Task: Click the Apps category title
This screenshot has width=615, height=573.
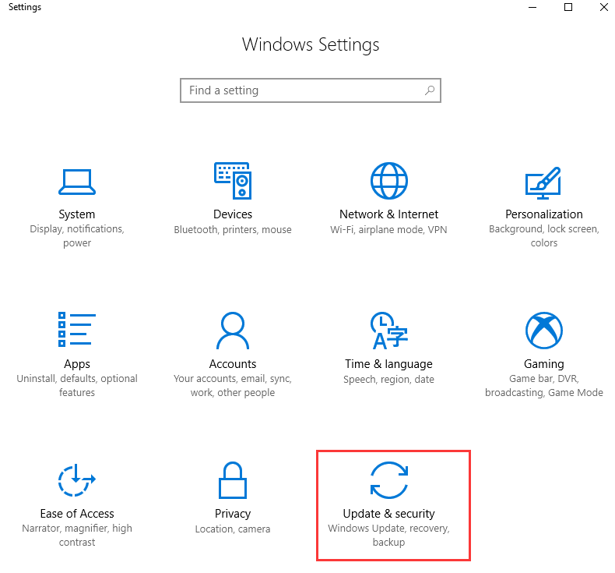Action: [77, 364]
